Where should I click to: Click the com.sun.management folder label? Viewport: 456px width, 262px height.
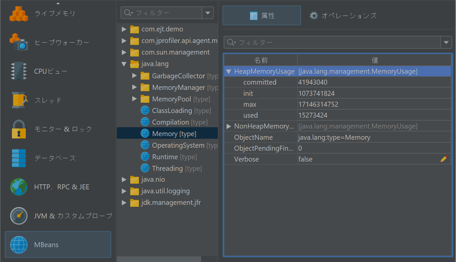coord(176,52)
